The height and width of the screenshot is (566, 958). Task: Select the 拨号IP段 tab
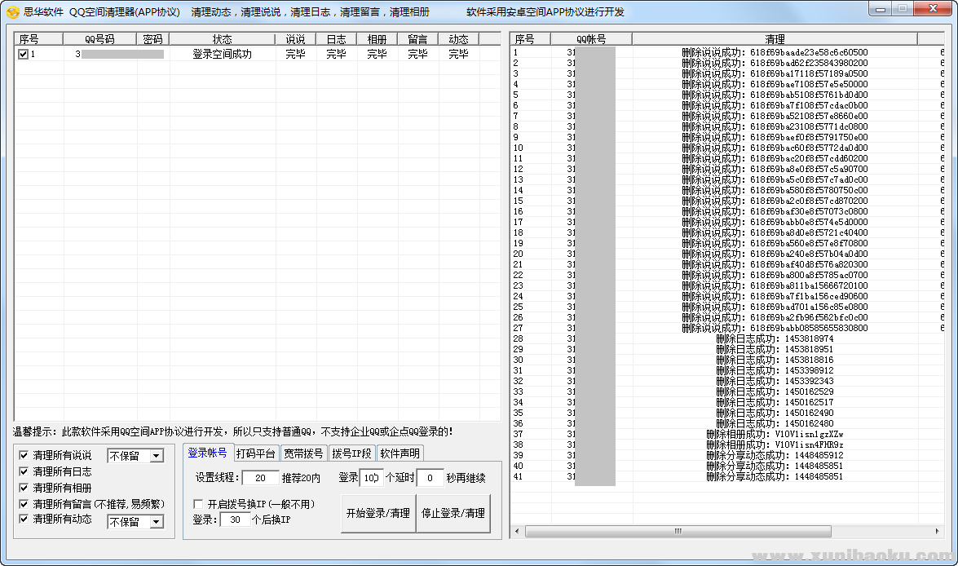click(351, 453)
